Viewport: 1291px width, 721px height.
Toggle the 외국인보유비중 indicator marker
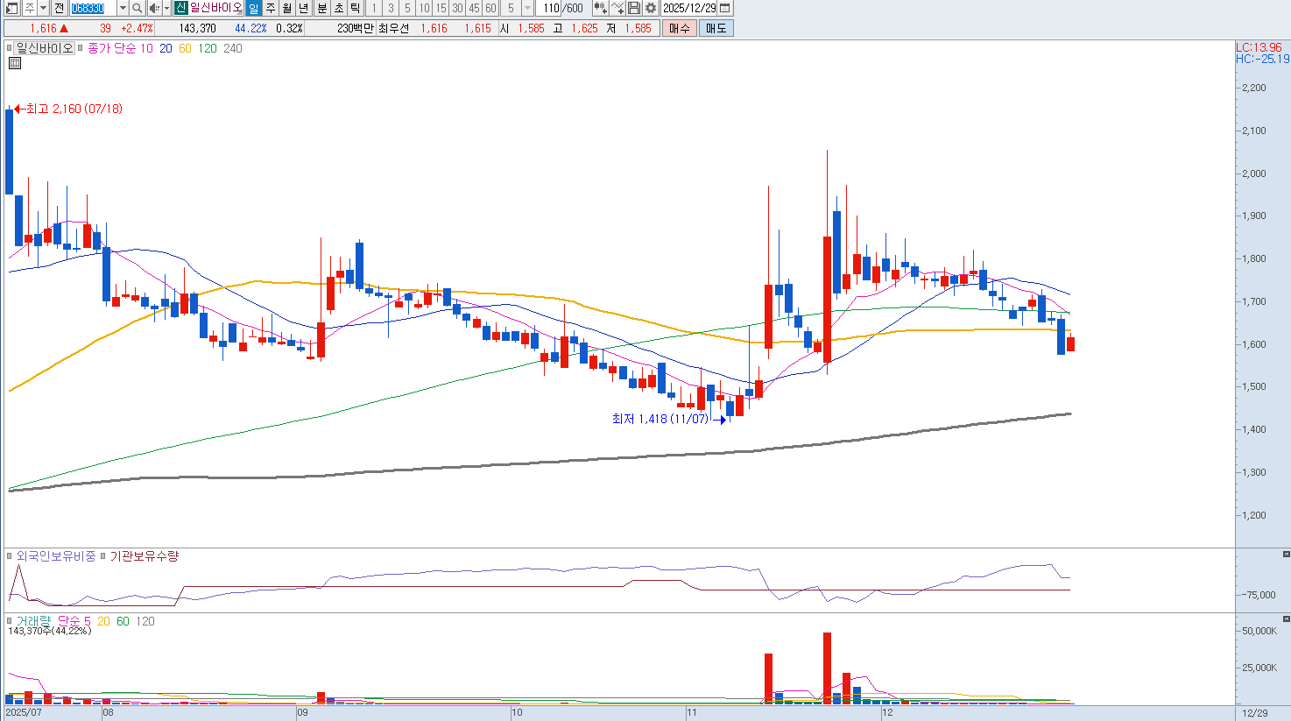pyautogui.click(x=10, y=556)
